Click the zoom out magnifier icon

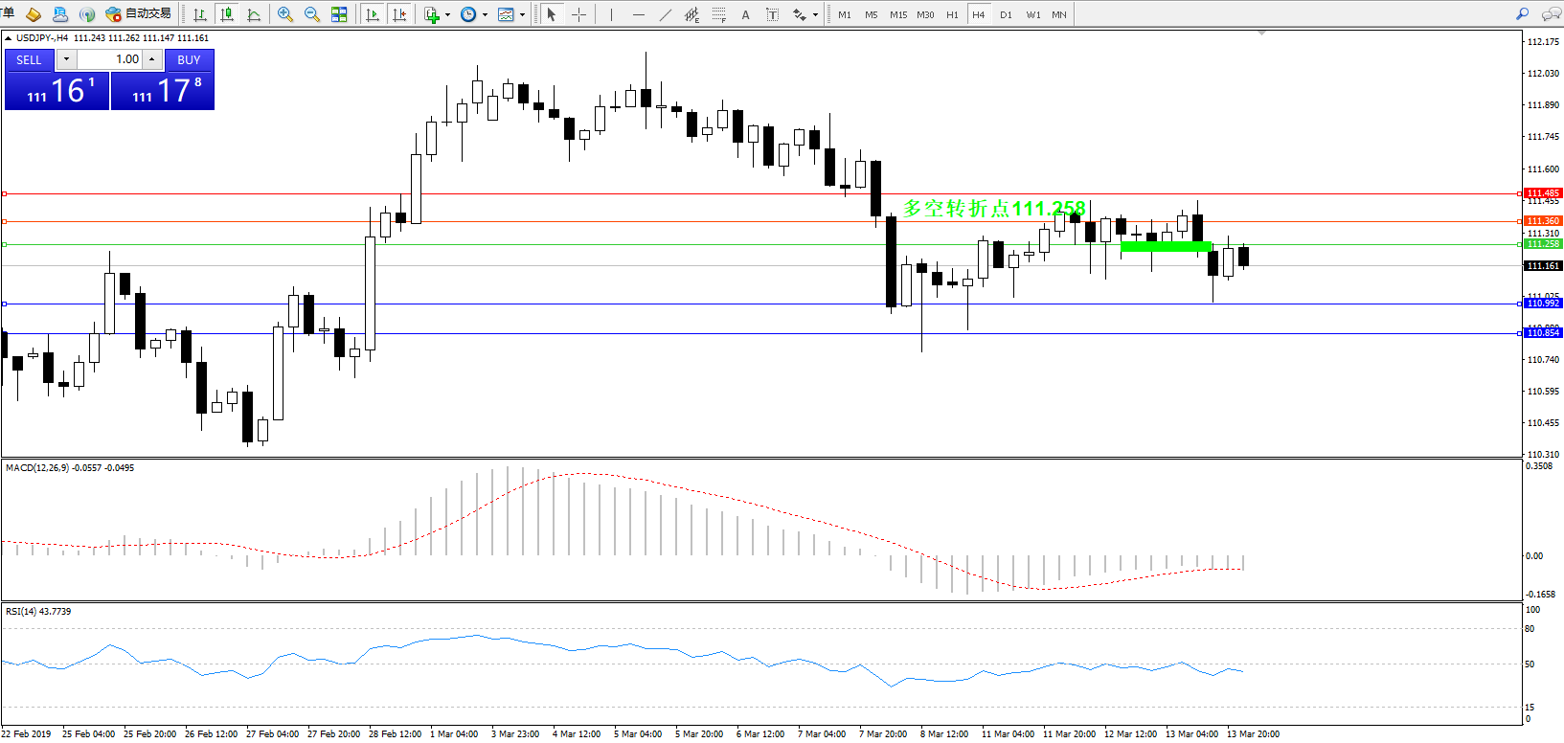[311, 14]
